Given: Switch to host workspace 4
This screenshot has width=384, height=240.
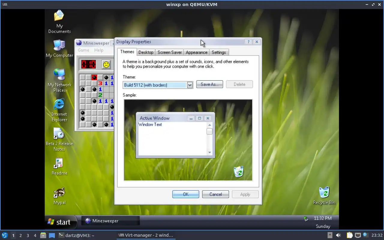Looking at the screenshot, I should [x=35, y=235].
